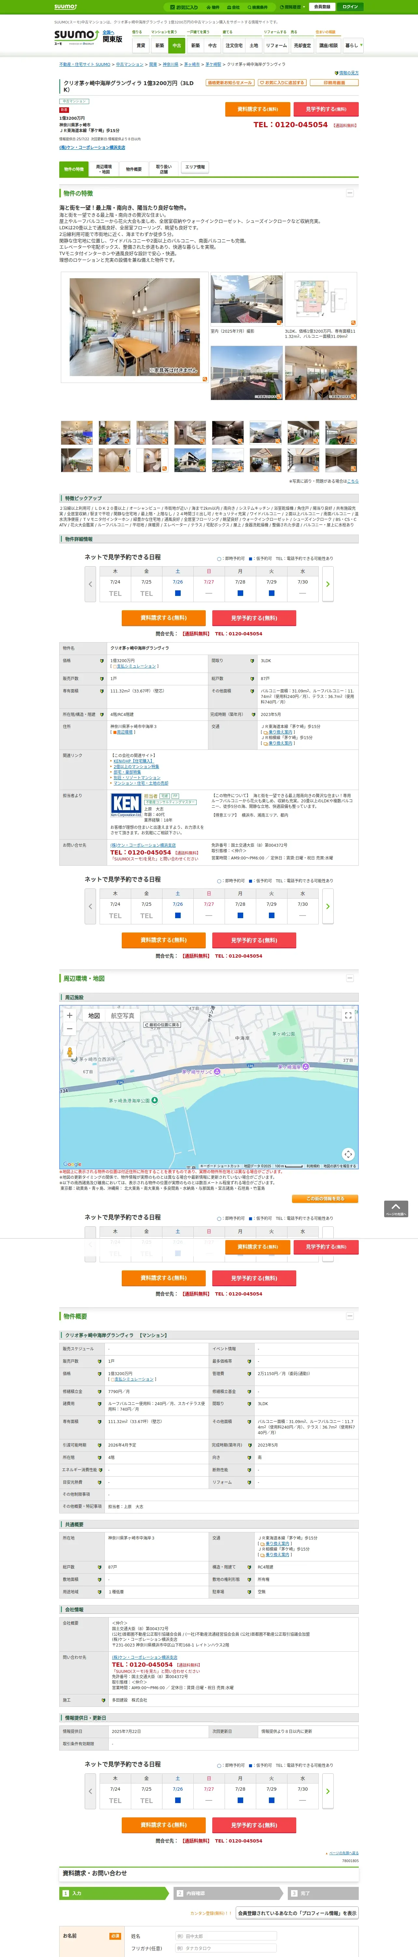Click 価格更新お知らせメール button
The height and width of the screenshot is (1957, 418).
230,82
